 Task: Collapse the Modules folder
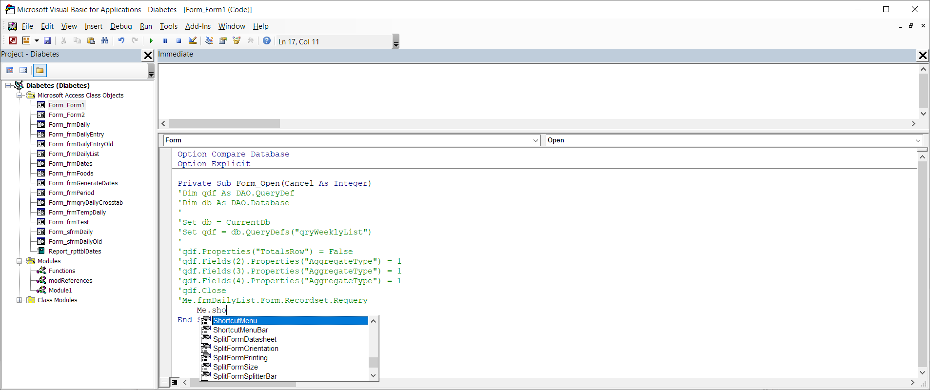pyautogui.click(x=20, y=261)
